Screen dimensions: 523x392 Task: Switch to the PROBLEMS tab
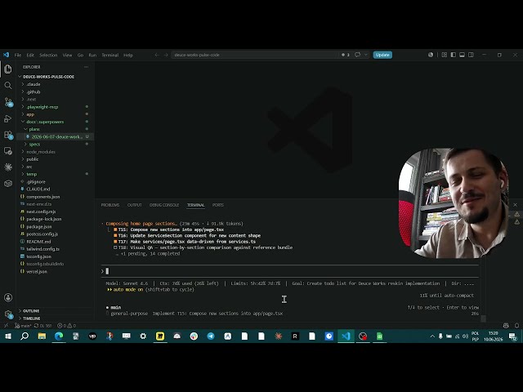[x=110, y=205]
